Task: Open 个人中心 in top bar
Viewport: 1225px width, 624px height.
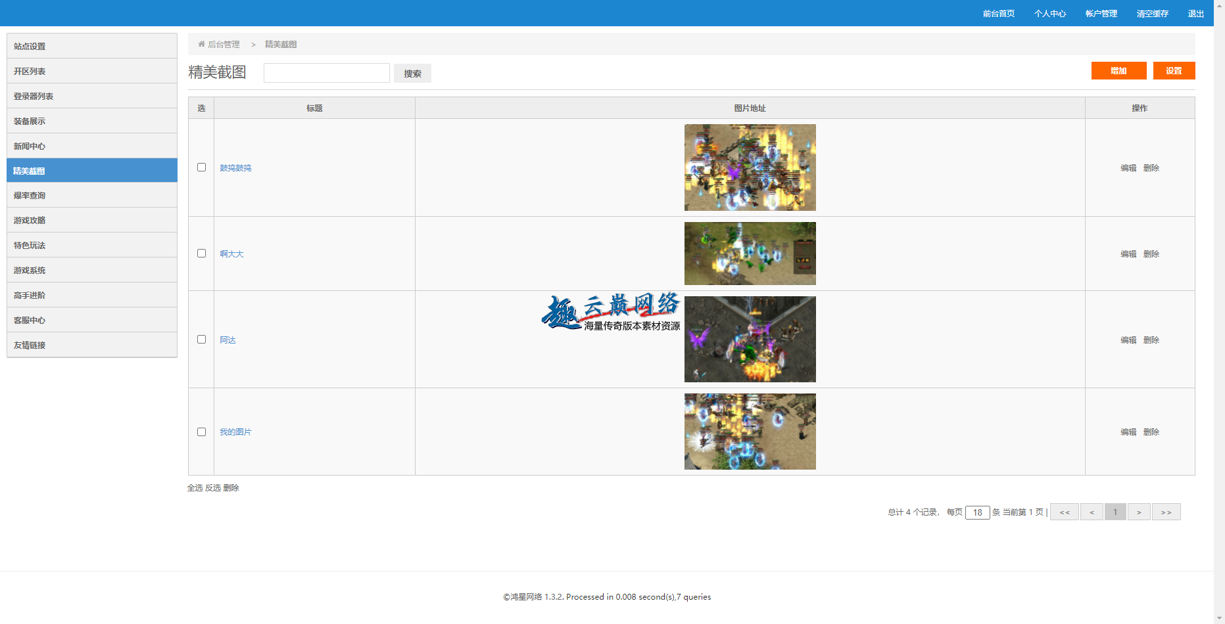Action: [1049, 13]
